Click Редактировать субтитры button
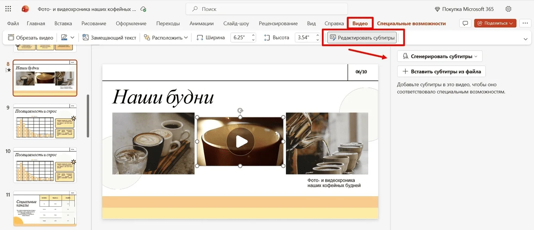 click(362, 38)
